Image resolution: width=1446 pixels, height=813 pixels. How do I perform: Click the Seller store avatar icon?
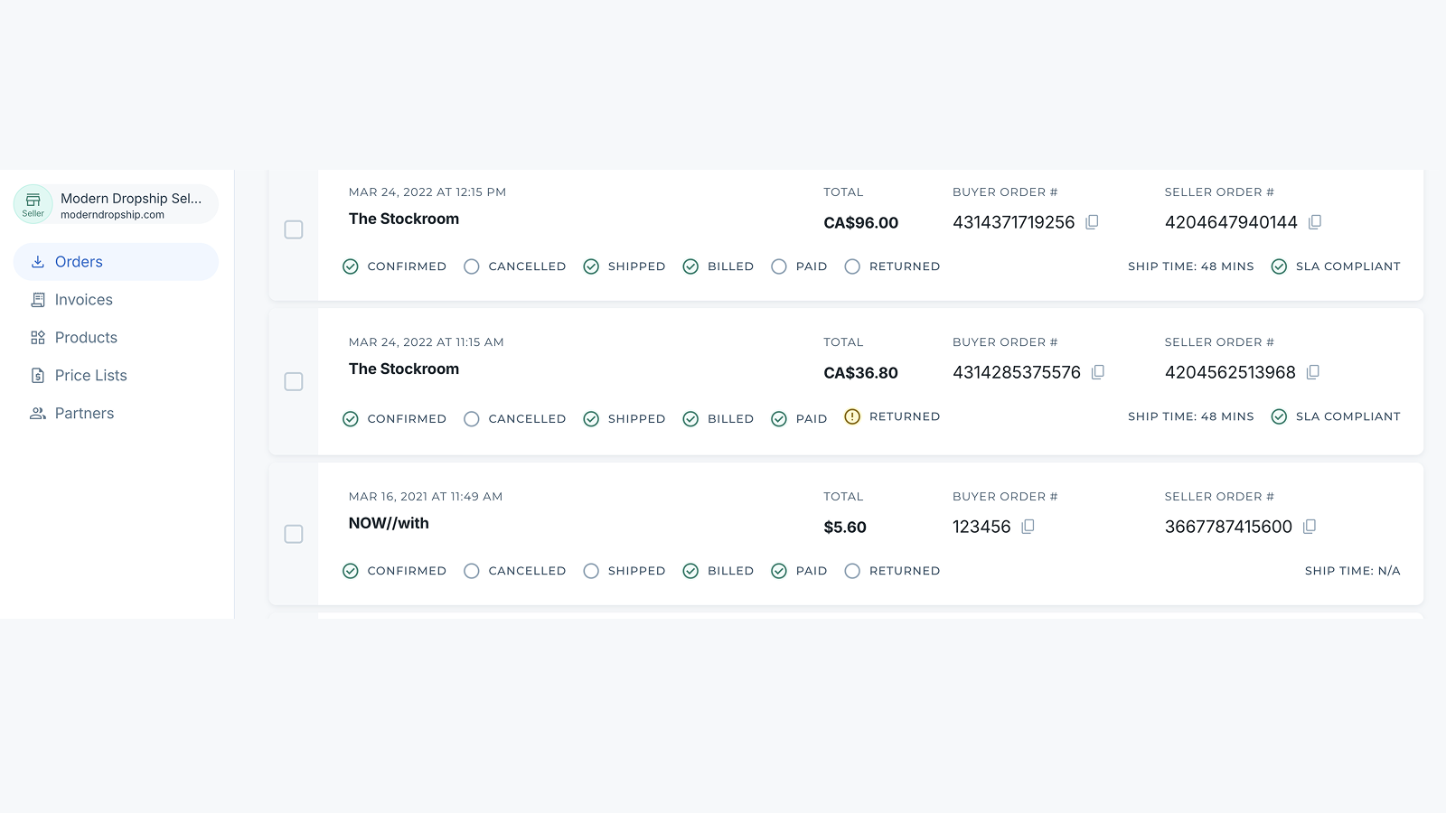click(x=33, y=203)
